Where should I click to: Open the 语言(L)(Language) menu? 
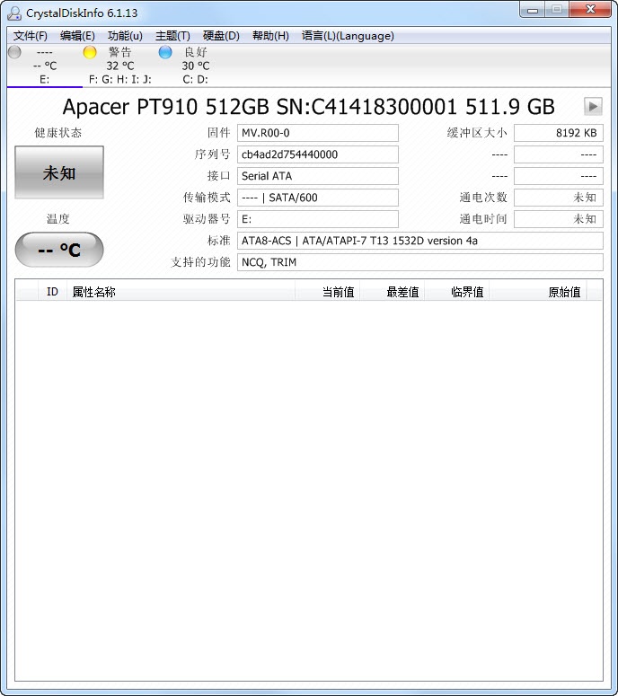tap(348, 36)
